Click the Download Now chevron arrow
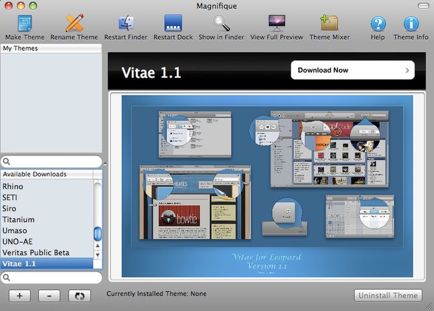The image size is (434, 311). [407, 70]
